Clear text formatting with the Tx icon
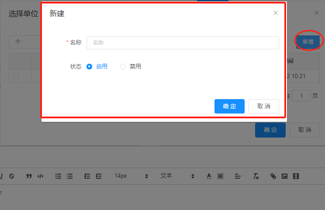 click(256, 176)
